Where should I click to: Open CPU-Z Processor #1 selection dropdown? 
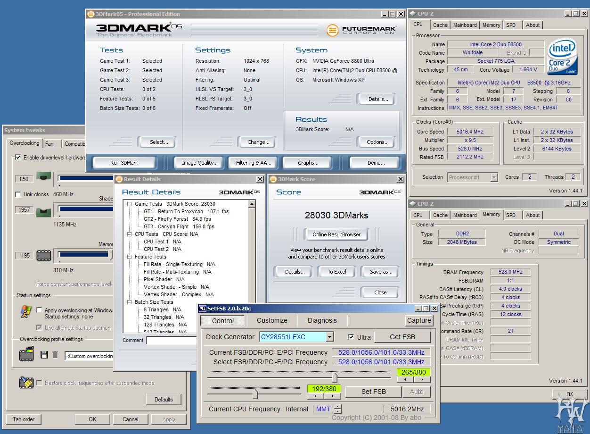tap(494, 177)
